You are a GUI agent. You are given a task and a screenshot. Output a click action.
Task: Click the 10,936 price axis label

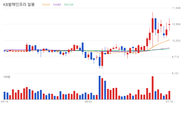click(x=176, y=24)
